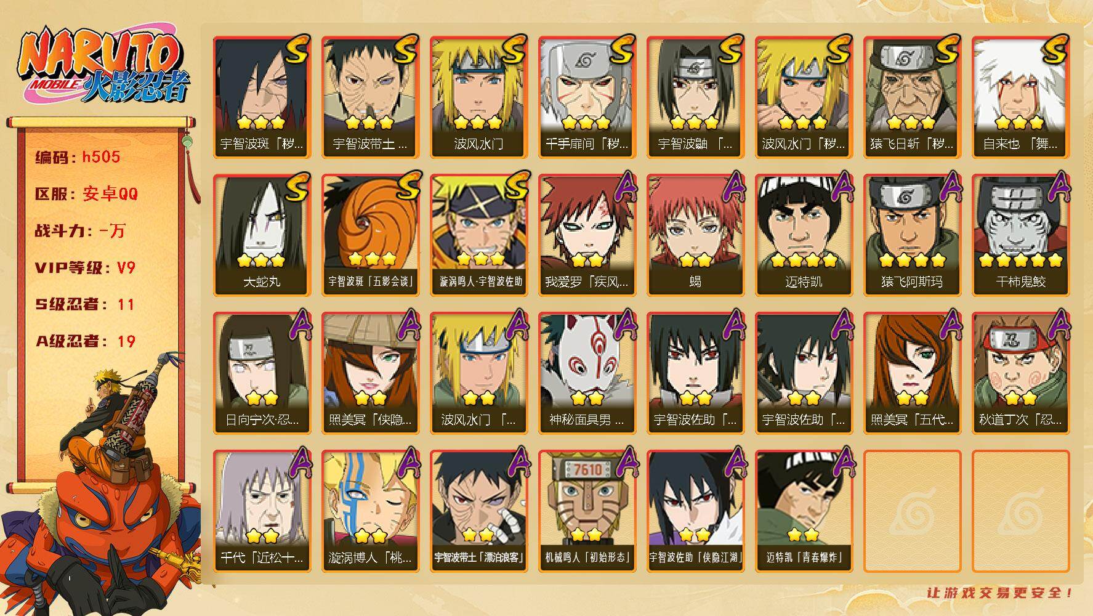Open the 漩涡鸣人·宇智波佐助 card
Image resolution: width=1093 pixels, height=616 pixels.
[478, 235]
